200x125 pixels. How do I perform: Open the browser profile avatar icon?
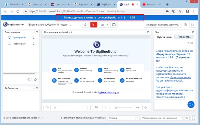pyautogui.click(x=187, y=11)
